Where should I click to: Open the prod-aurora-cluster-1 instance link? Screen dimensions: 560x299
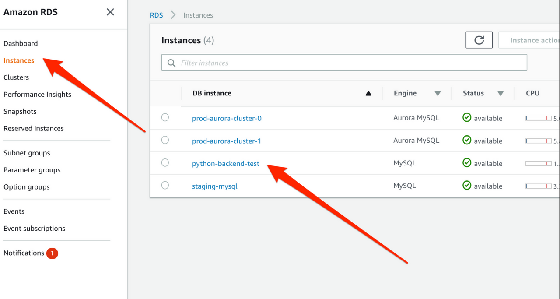pyautogui.click(x=227, y=141)
